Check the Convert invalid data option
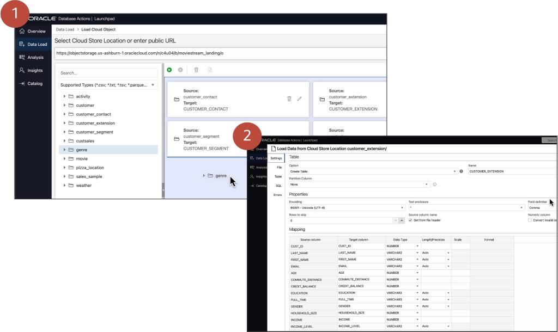Viewport: 558px width, 332px height. (x=529, y=220)
